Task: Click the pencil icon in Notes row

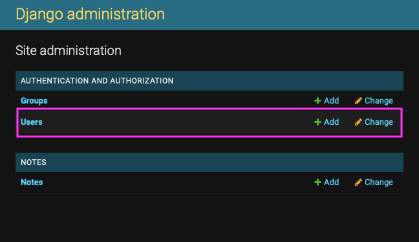Action: point(358,182)
